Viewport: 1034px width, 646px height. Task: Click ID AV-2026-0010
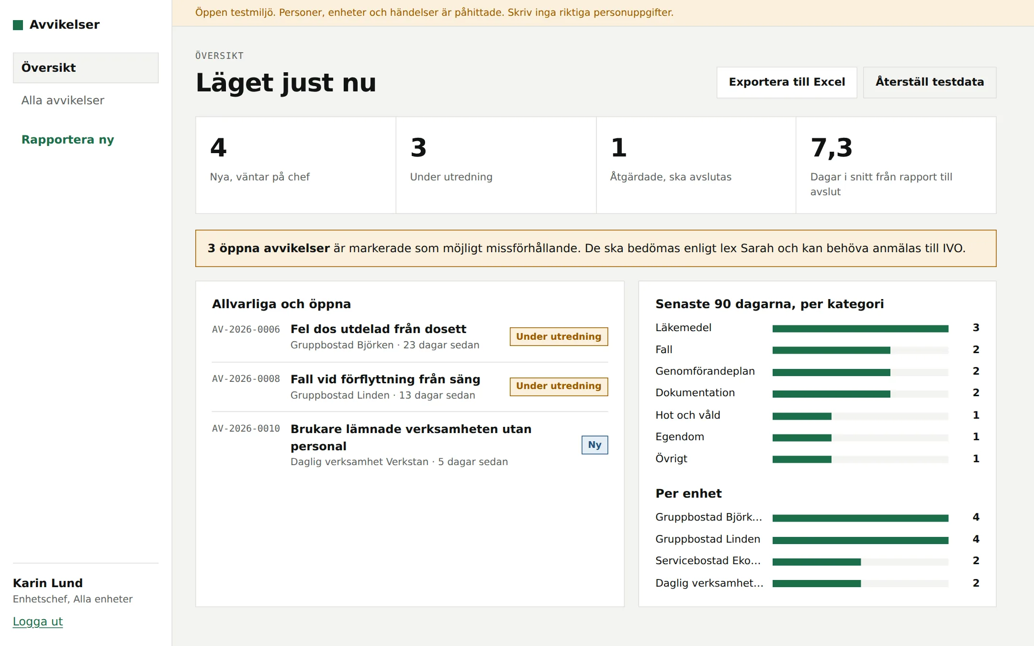pyautogui.click(x=246, y=429)
